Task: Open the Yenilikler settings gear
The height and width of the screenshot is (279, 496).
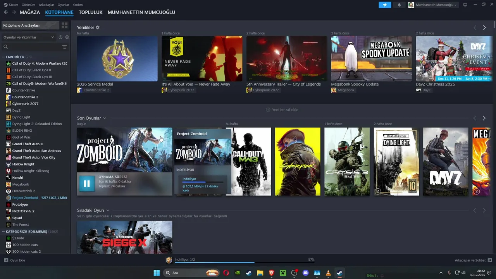Action: 98,28
